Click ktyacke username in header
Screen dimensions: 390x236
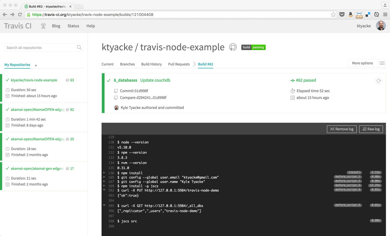364,26
